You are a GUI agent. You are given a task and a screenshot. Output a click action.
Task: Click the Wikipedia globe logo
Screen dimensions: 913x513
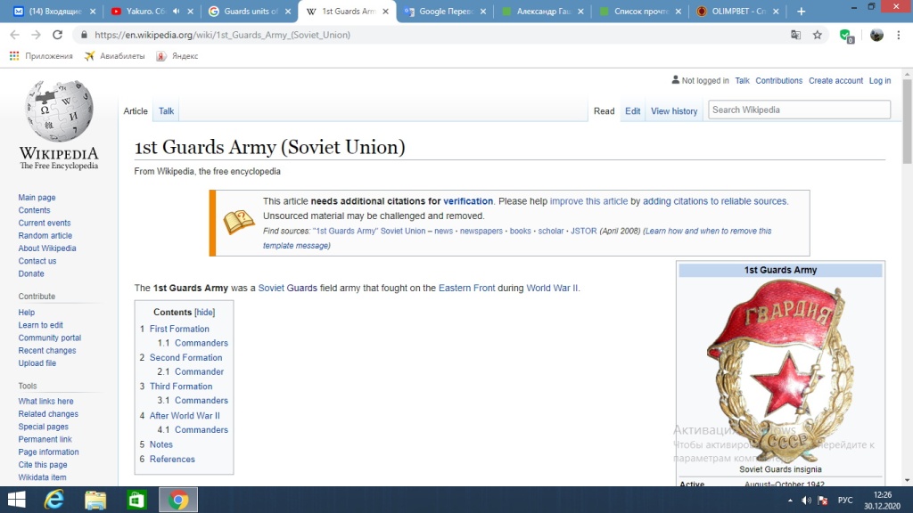click(x=59, y=111)
